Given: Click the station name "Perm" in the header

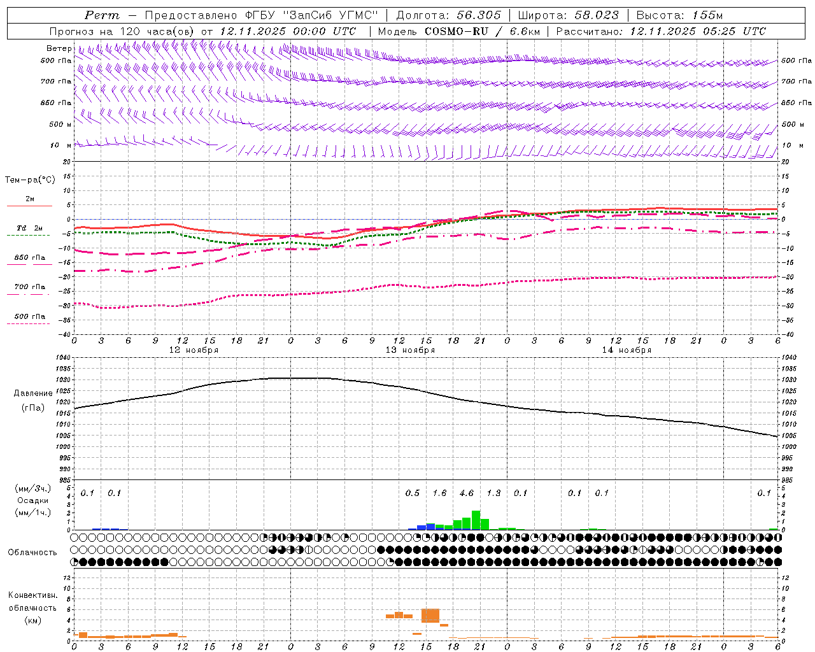Looking at the screenshot, I should point(103,15).
